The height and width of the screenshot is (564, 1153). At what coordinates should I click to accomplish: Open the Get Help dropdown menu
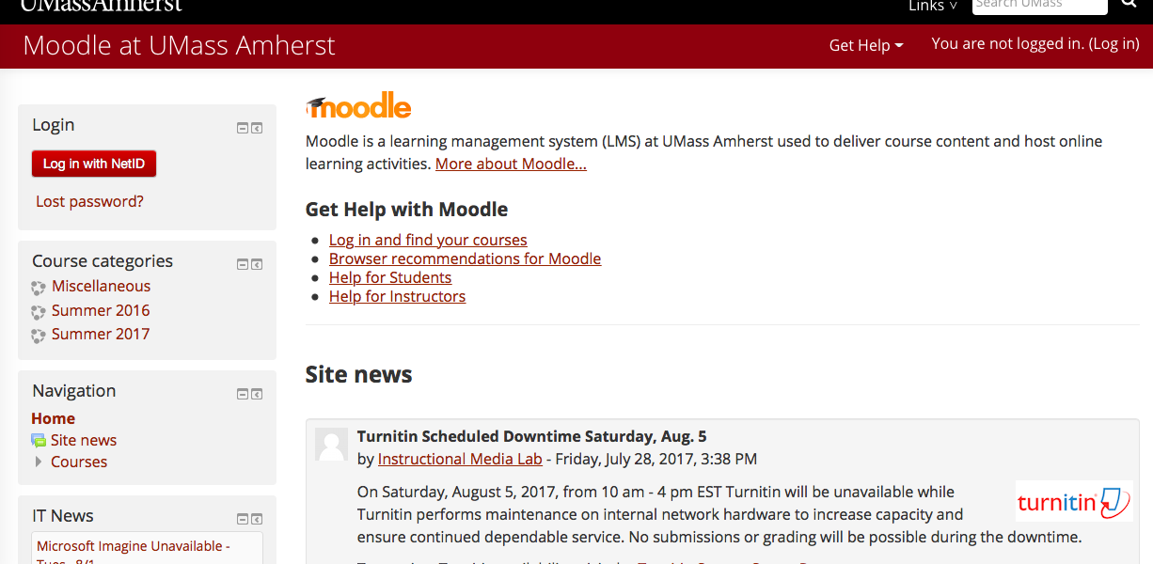pyautogui.click(x=866, y=45)
